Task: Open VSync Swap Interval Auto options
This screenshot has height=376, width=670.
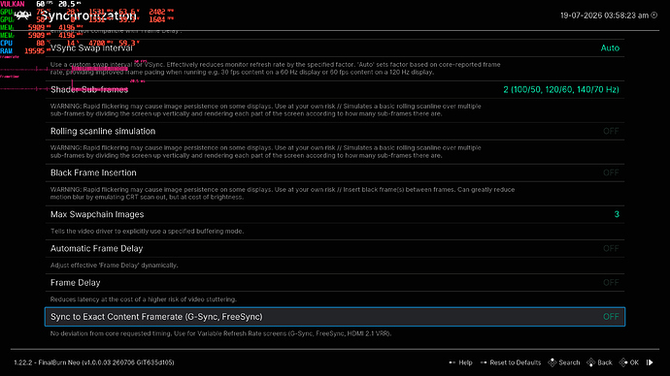Action: click(x=610, y=47)
